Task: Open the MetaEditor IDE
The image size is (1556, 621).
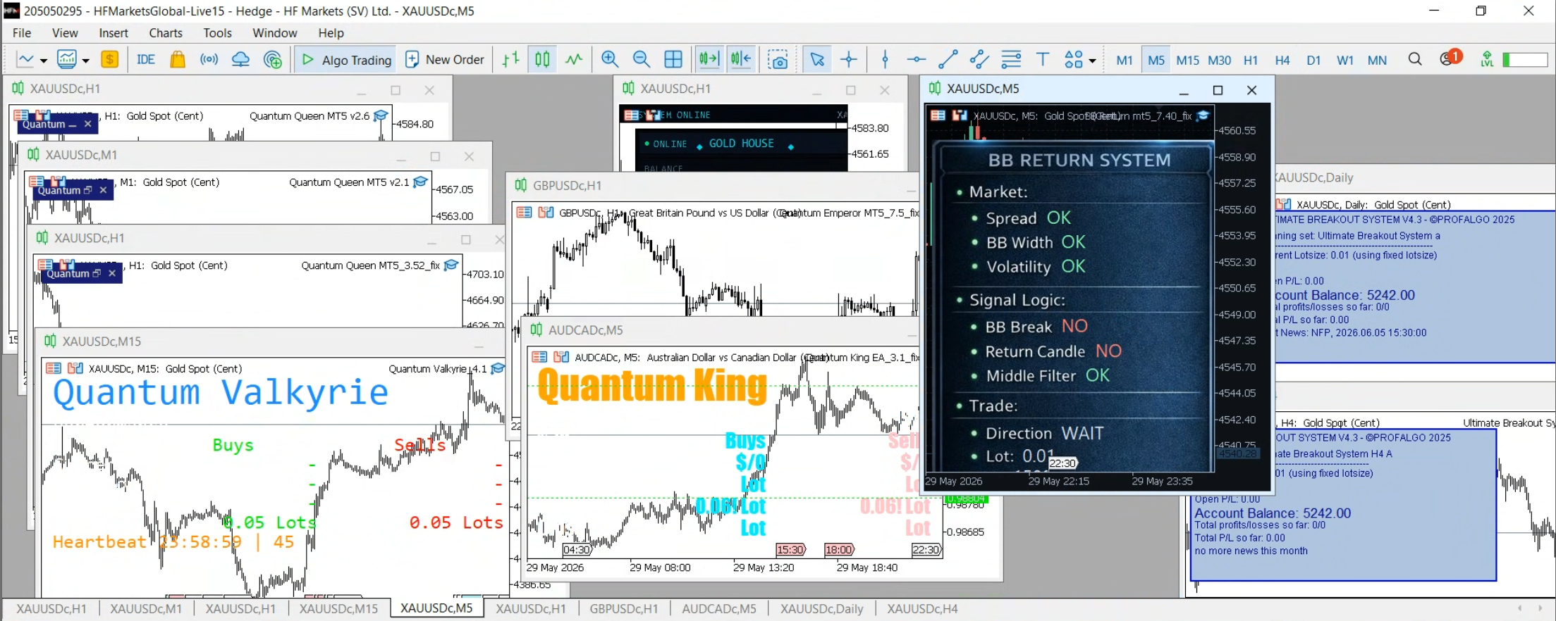Action: click(x=145, y=60)
